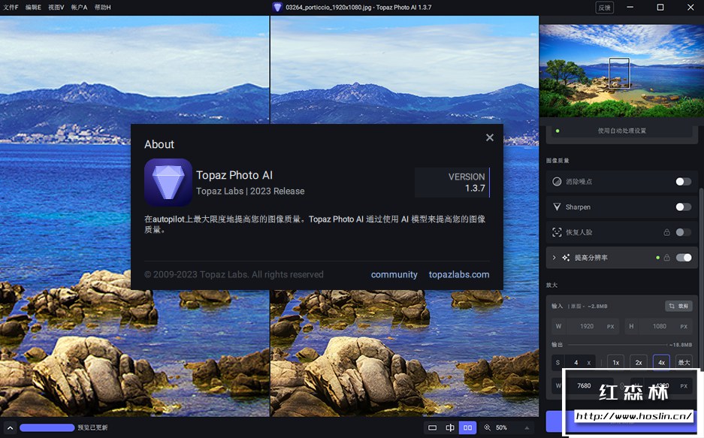Click the lock icon on 提高分辨率 row

coord(666,258)
